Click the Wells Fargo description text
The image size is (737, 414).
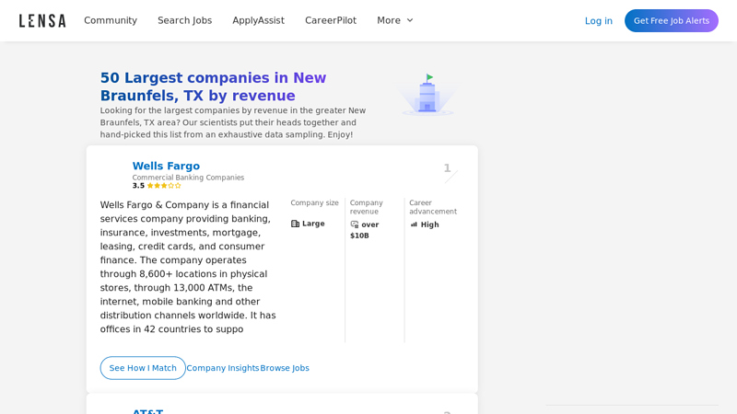coord(189,267)
